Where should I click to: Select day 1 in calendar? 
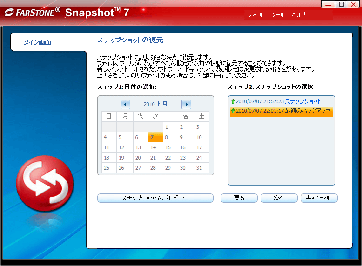[x=170, y=127]
